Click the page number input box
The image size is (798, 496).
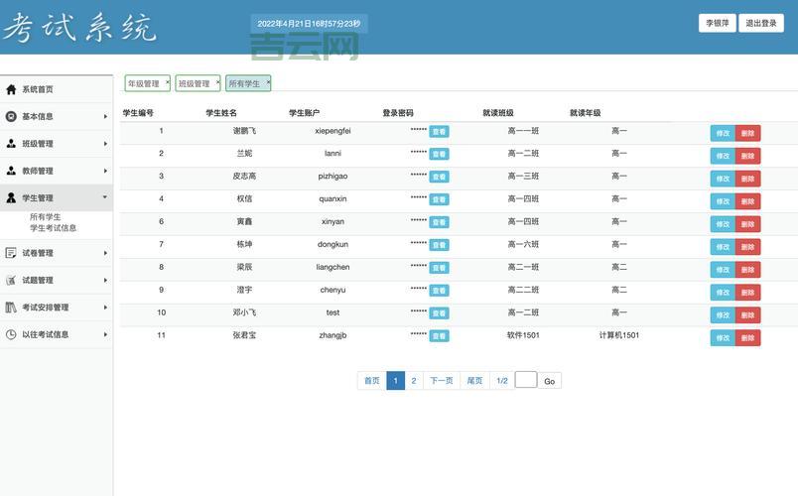coord(526,380)
